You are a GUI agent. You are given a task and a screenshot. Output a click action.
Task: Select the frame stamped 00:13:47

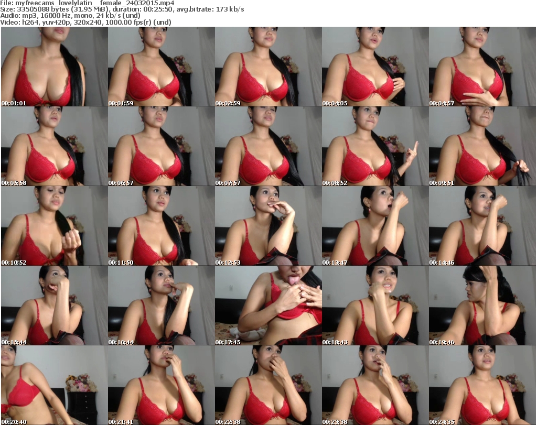(375, 226)
